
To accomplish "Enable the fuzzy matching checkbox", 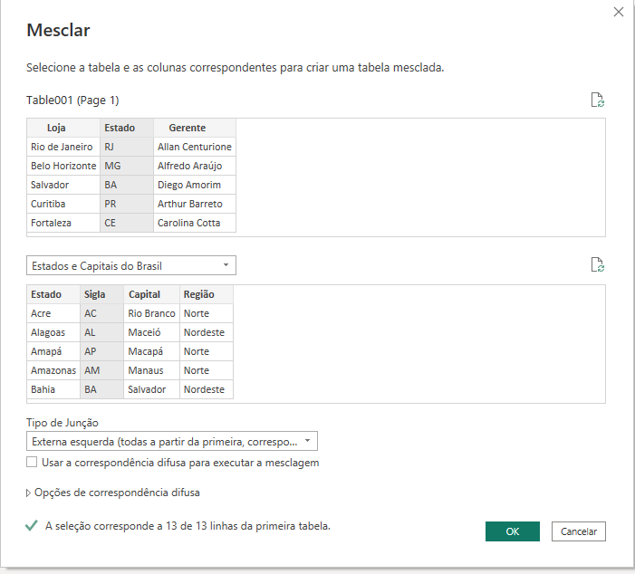I will click(x=33, y=463).
